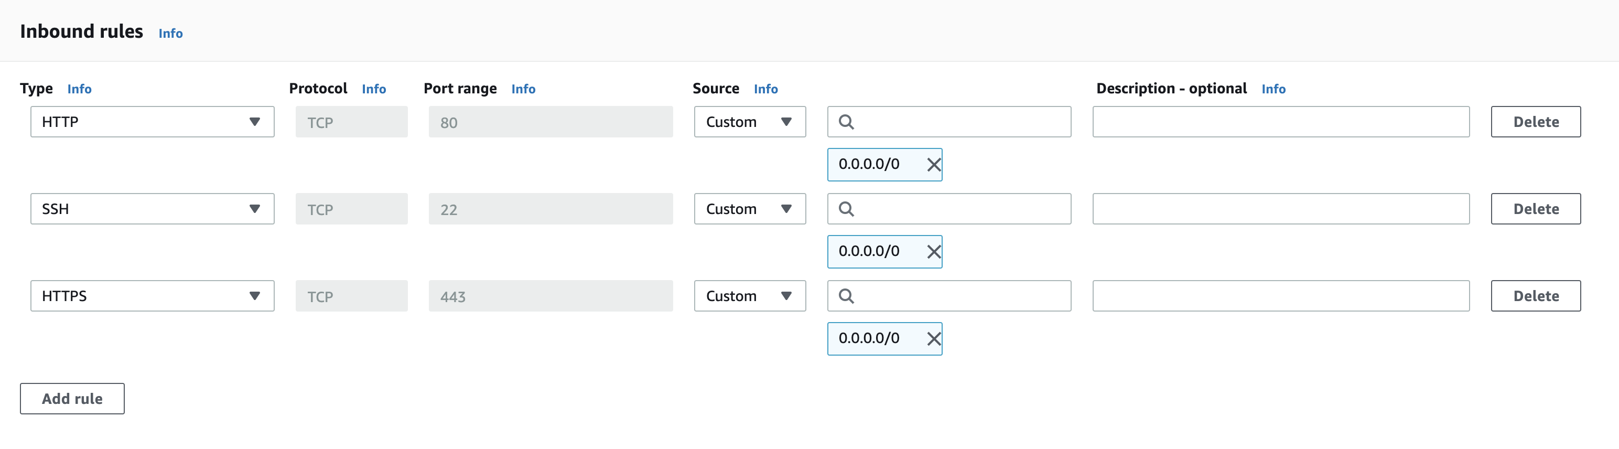Viewport: 1619px width, 449px height.
Task: Delete the SSH inbound rule
Action: point(1535,209)
